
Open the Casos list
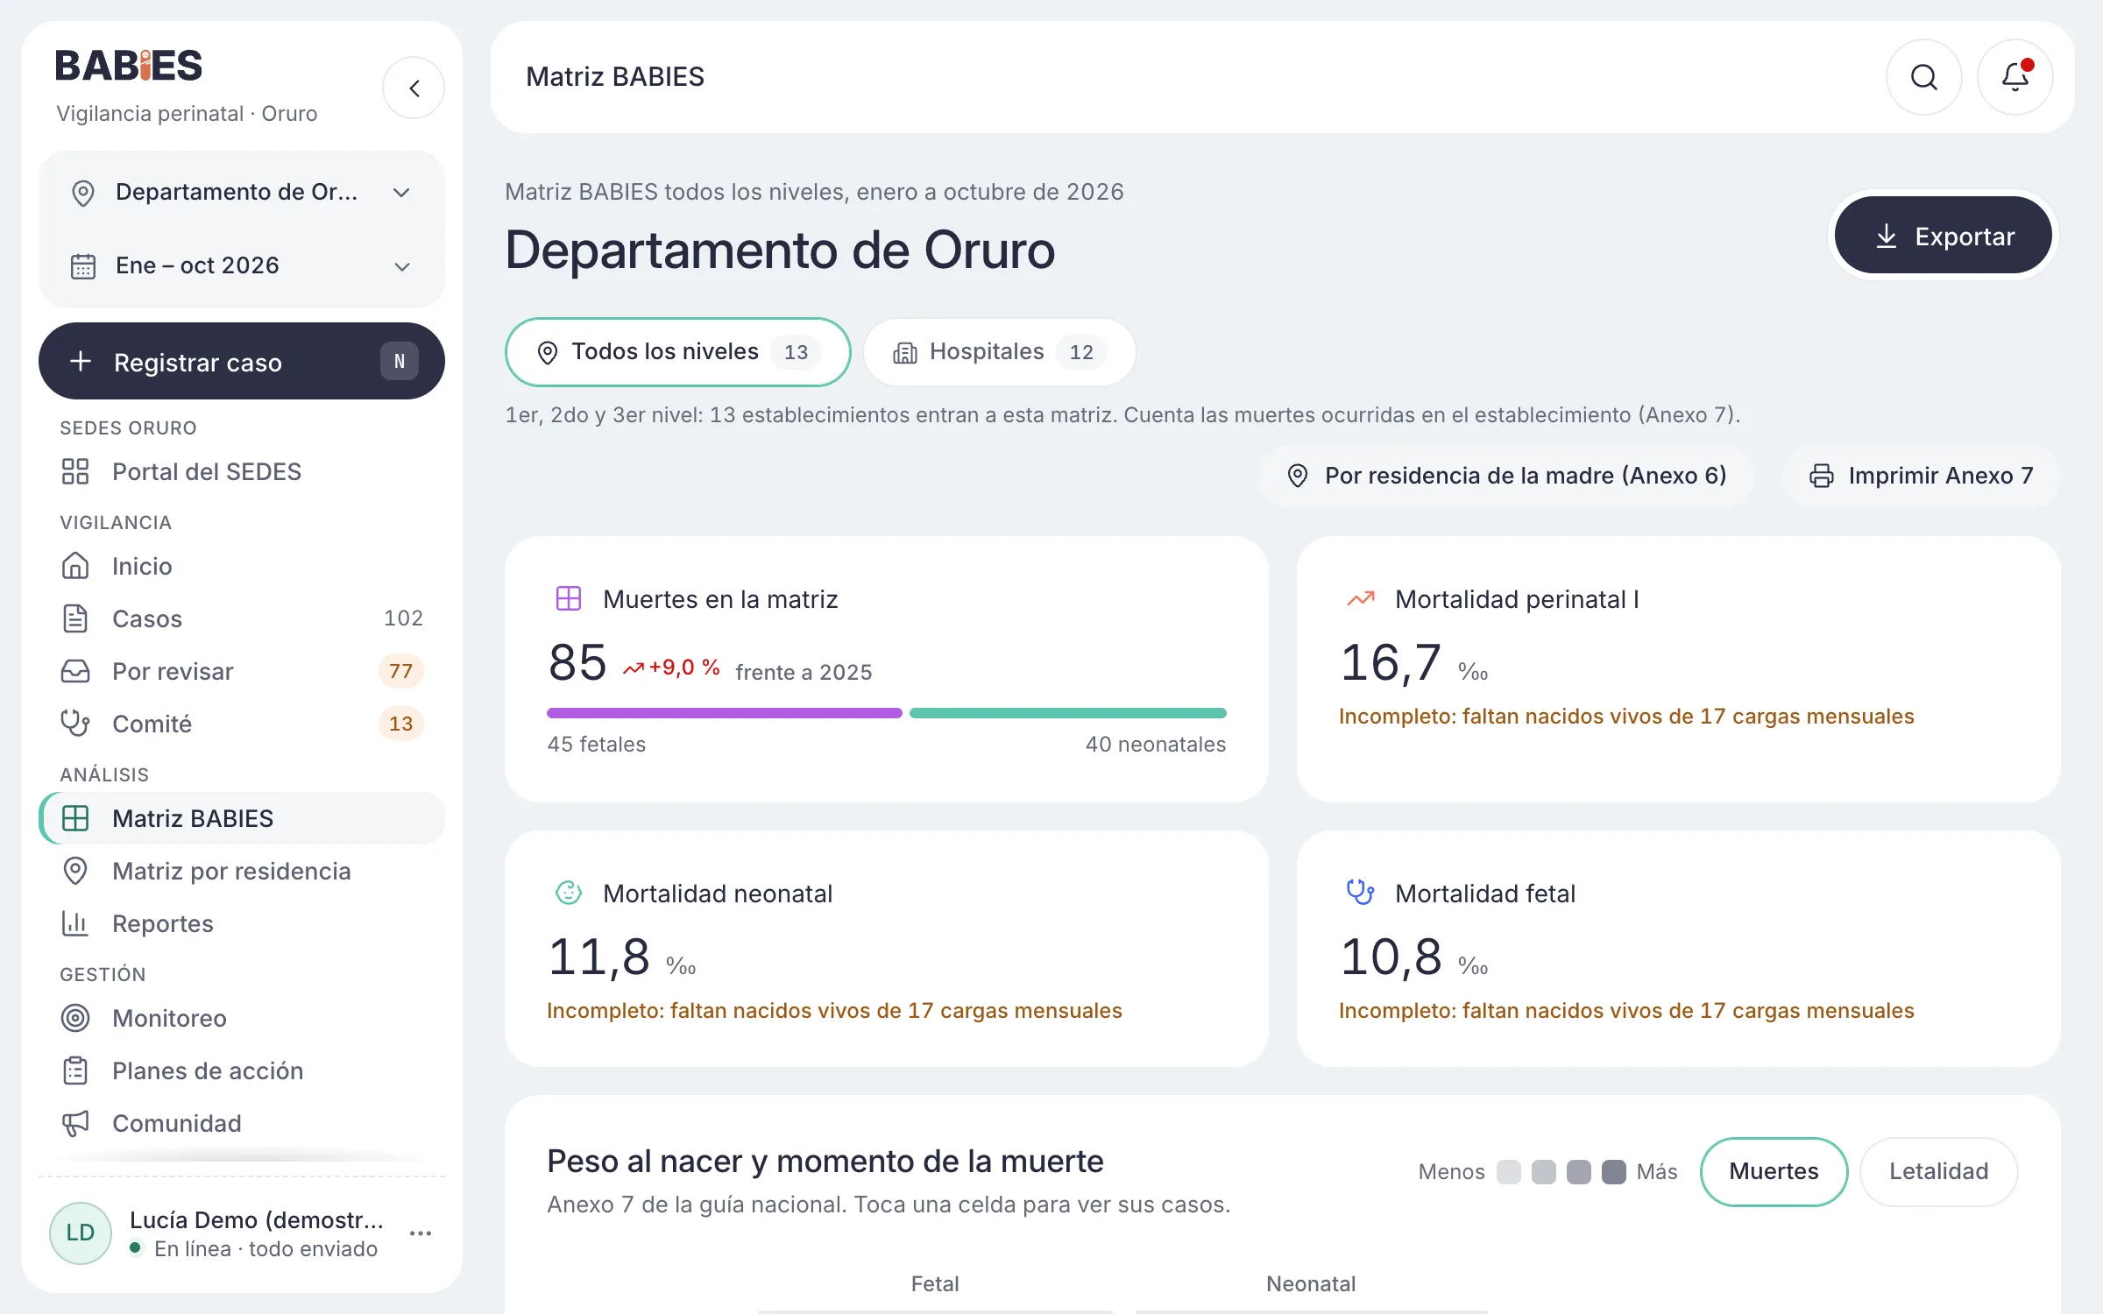coord(242,618)
